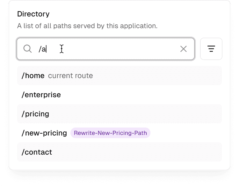Click the "current route" label
Screen dimensions: 239x187
tap(70, 76)
